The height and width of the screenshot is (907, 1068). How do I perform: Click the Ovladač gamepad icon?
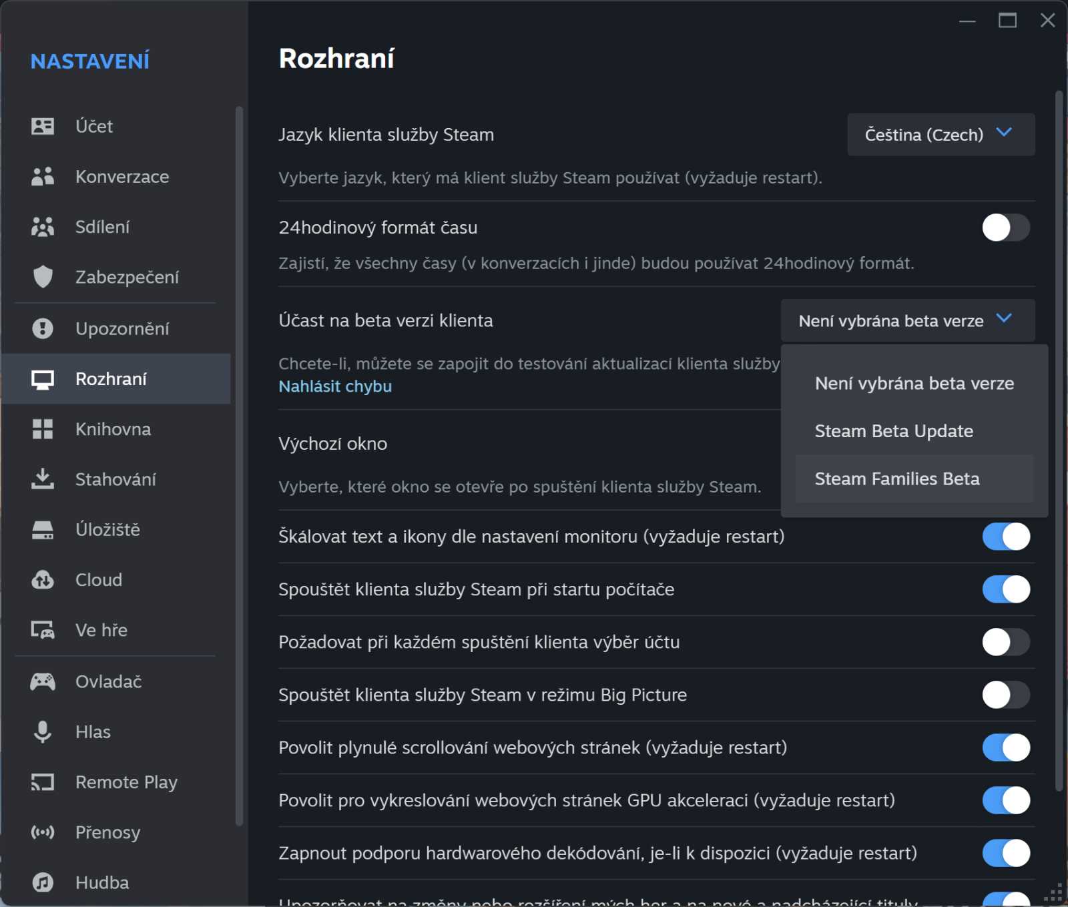coord(43,681)
